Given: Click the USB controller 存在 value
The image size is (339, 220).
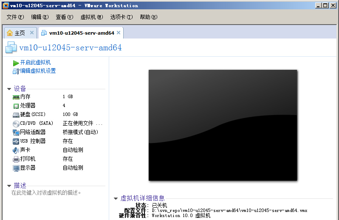Looking at the screenshot, I should point(68,141).
